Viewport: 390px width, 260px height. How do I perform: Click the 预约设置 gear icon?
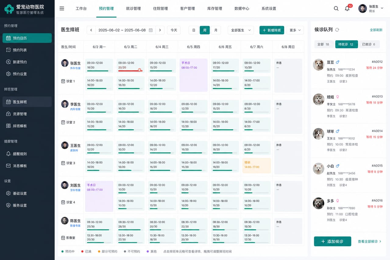9,74
